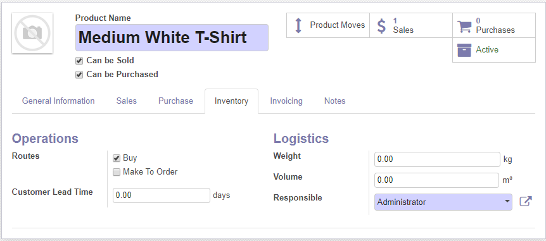The width and height of the screenshot is (546, 241).
Task: Open the Sales tab
Action: click(127, 101)
